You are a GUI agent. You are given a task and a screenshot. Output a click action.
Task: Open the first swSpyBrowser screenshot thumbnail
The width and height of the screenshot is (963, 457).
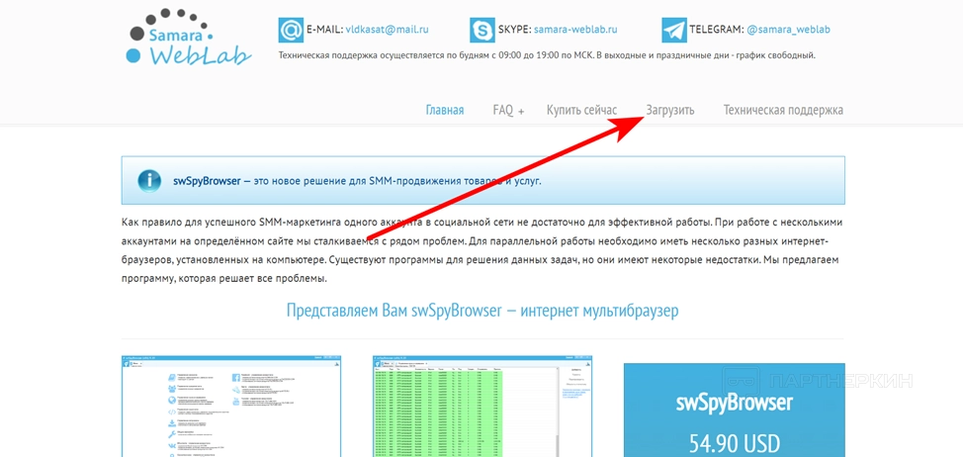[231, 406]
